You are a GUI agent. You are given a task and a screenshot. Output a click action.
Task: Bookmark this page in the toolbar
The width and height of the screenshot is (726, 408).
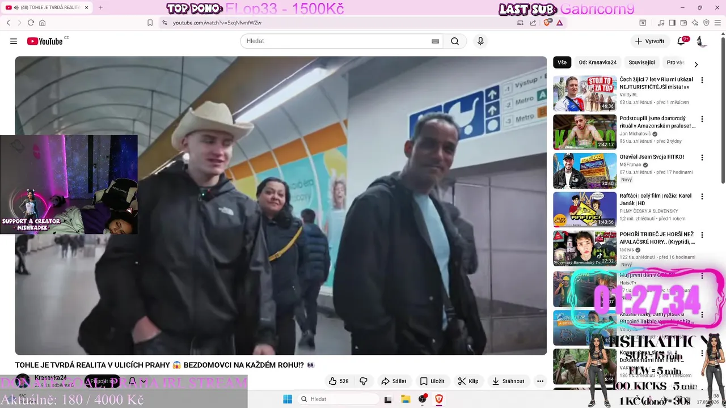click(150, 23)
